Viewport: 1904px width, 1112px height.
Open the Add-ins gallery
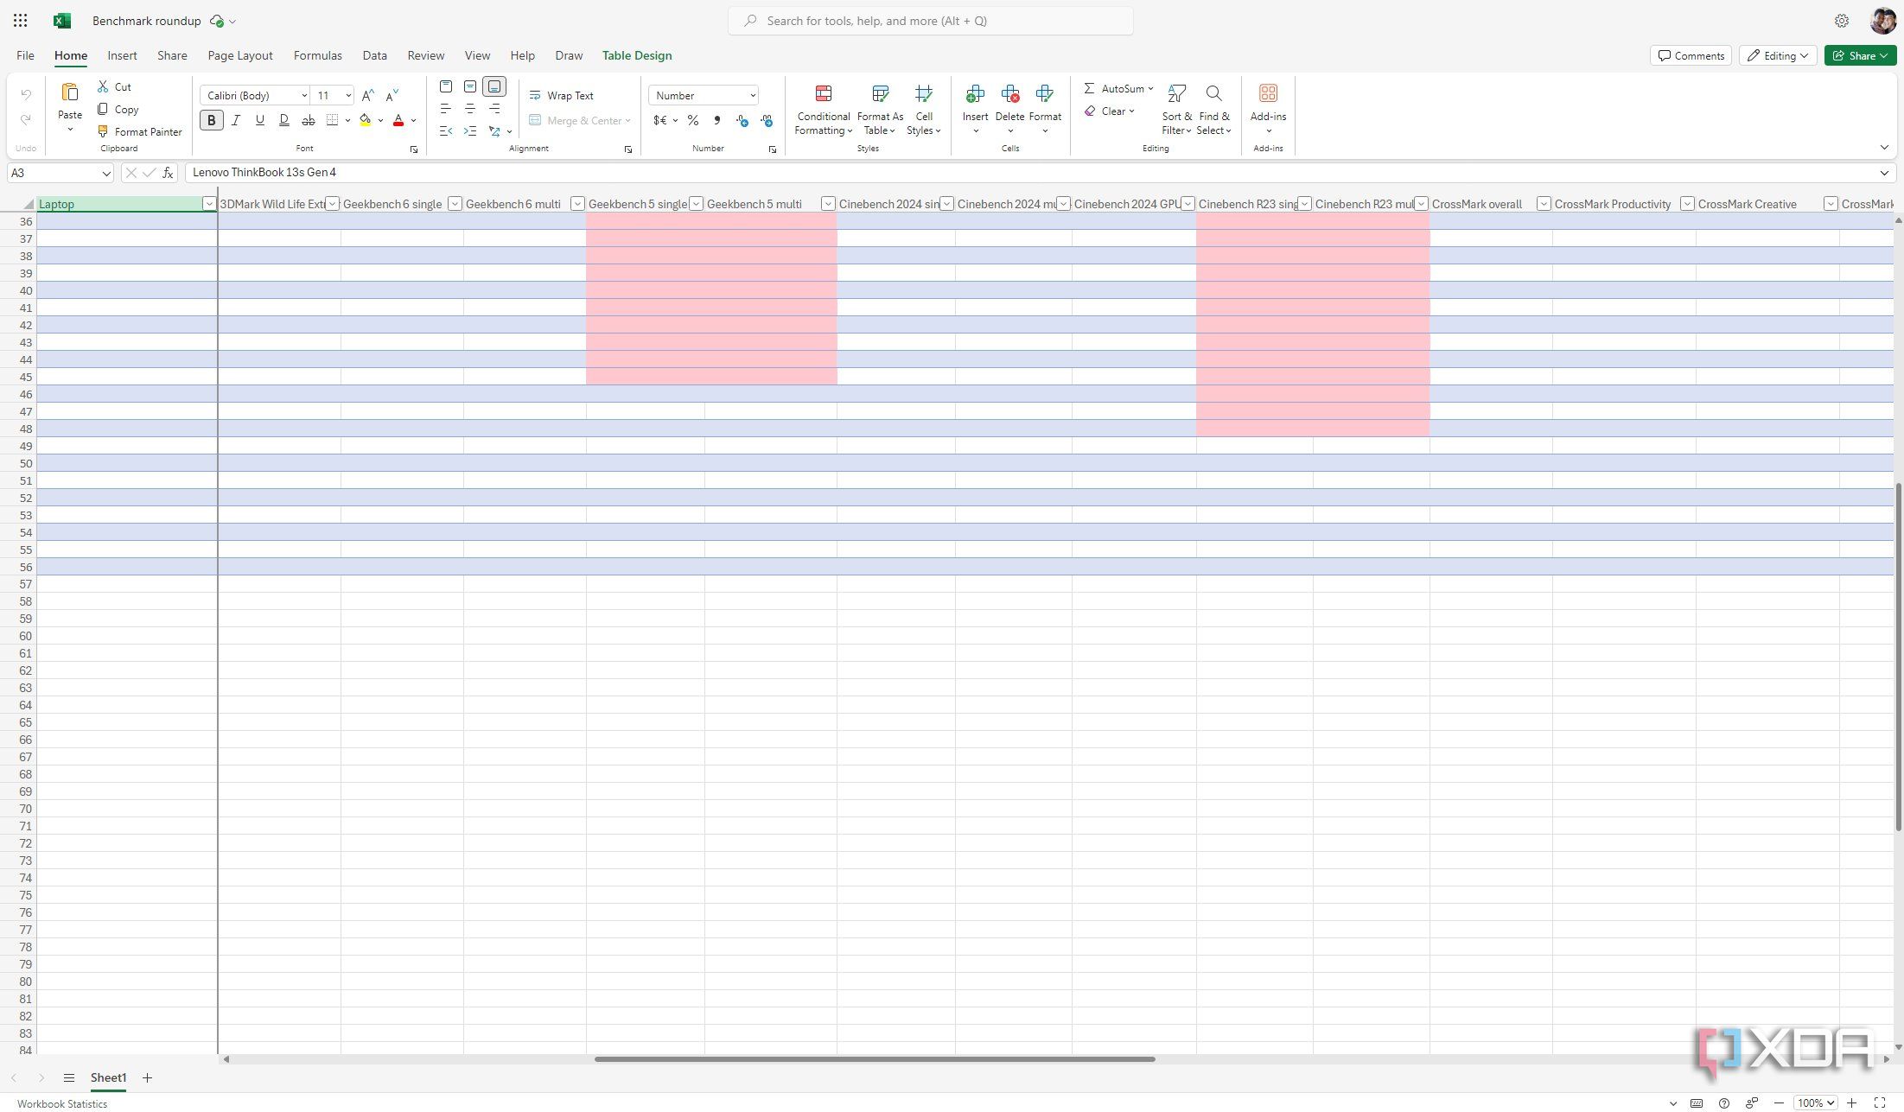[1268, 110]
